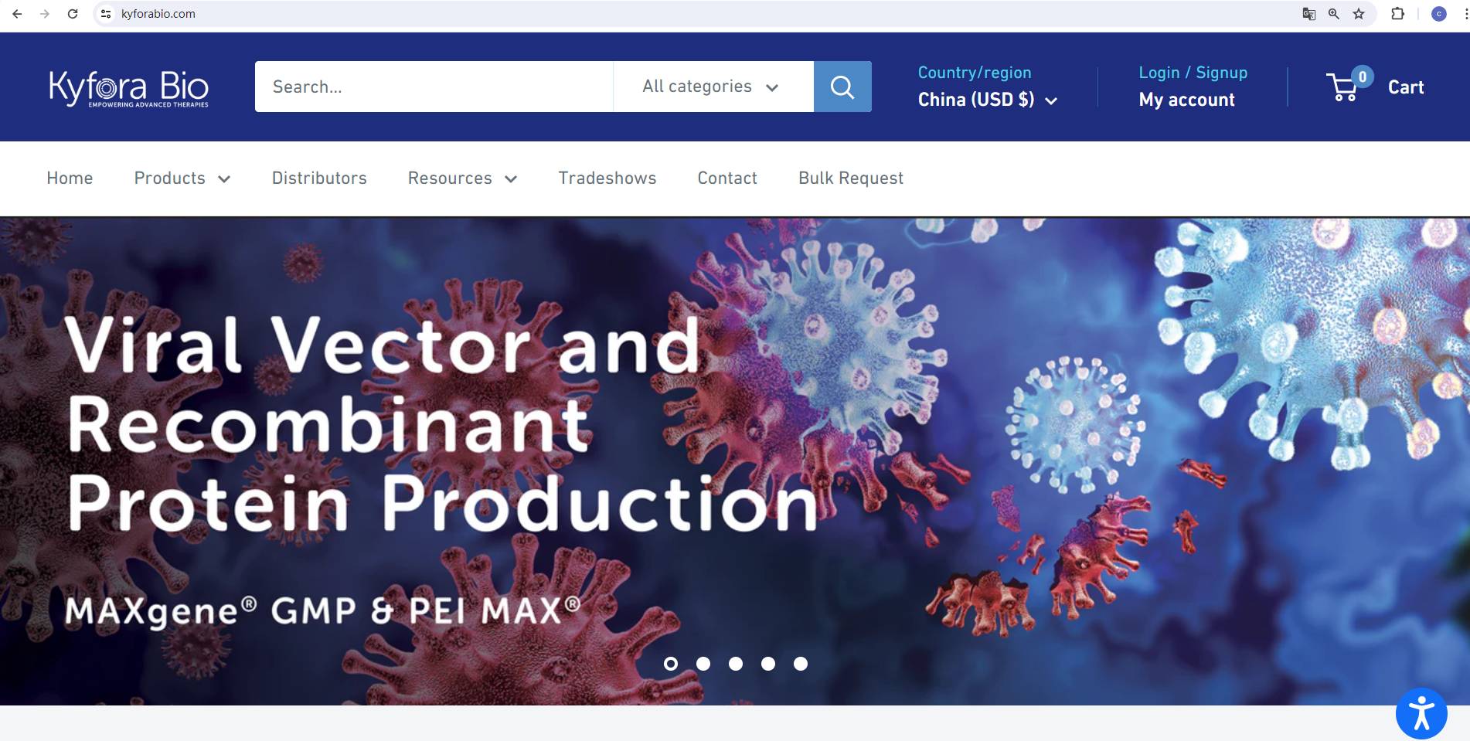Go to the Tradeshows menu item

click(607, 178)
